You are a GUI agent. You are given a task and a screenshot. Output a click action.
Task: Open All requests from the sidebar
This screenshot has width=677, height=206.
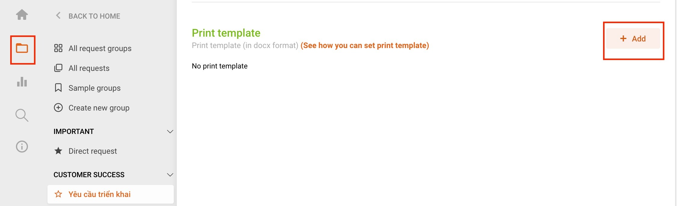click(x=89, y=68)
